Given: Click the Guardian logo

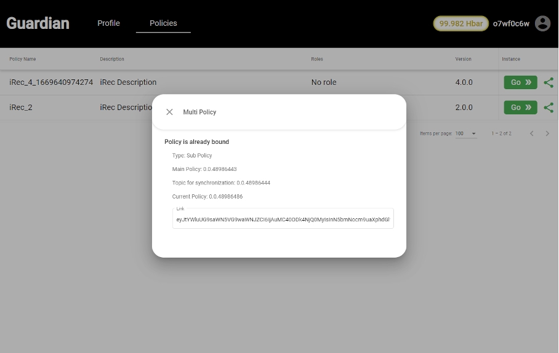Looking at the screenshot, I should pyautogui.click(x=38, y=23).
